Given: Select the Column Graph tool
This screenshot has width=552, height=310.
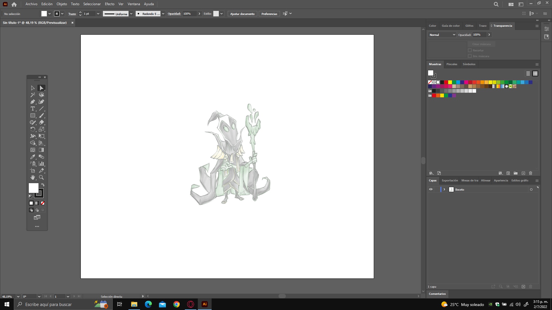Looking at the screenshot, I should click(x=41, y=164).
